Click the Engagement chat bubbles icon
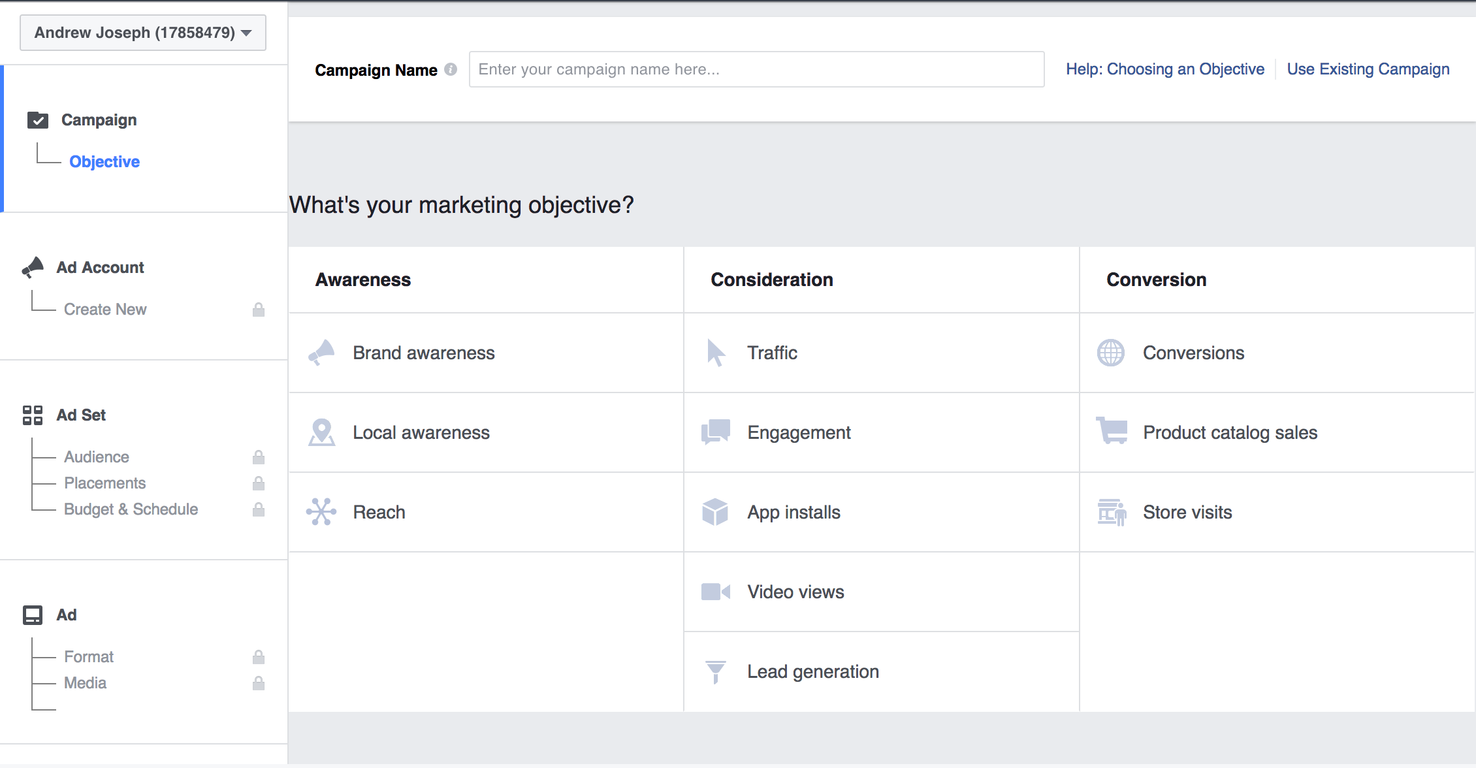This screenshot has height=768, width=1476. [x=716, y=432]
